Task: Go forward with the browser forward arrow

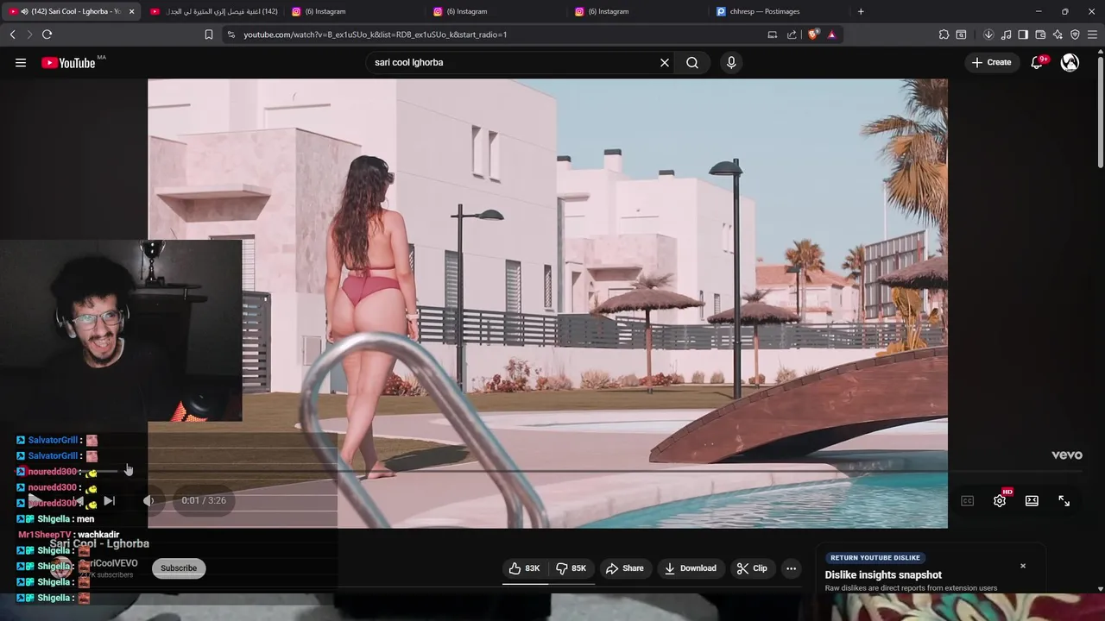Action: [x=29, y=34]
